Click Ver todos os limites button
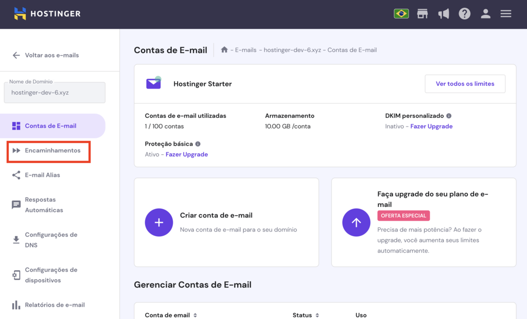Screen dimensions: 527x319 point(465,84)
